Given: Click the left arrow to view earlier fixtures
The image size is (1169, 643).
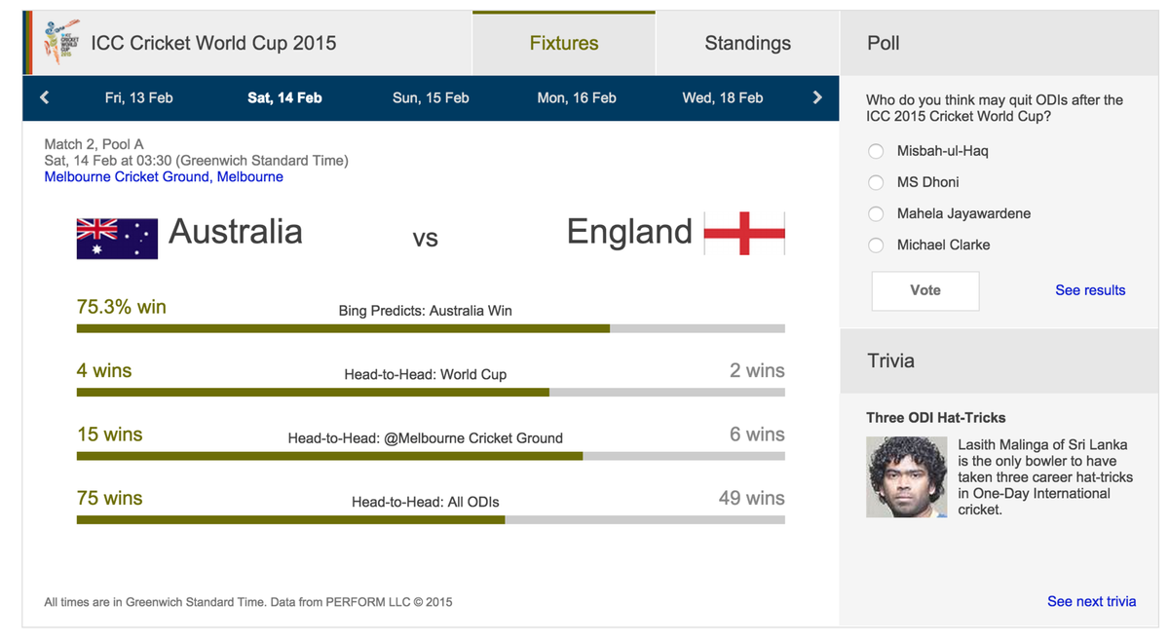Looking at the screenshot, I should click(x=44, y=97).
